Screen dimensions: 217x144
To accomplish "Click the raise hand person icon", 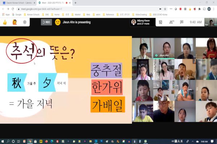I will click(x=15, y=22).
